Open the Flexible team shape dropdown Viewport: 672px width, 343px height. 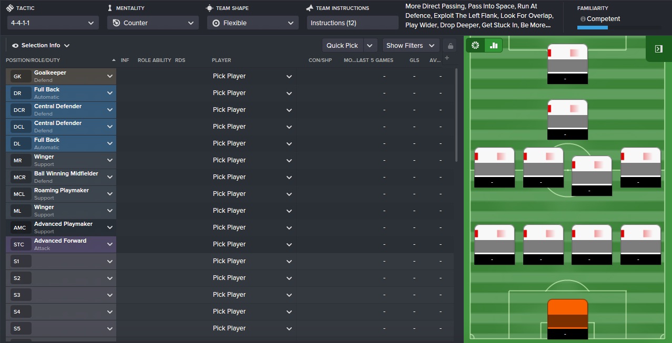pos(252,23)
